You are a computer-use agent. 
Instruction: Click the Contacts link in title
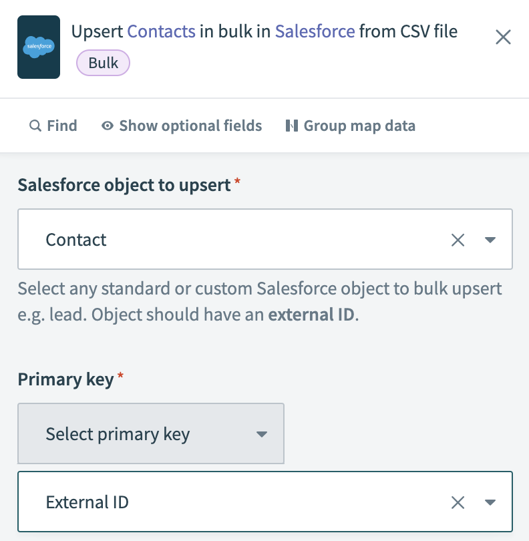(161, 31)
